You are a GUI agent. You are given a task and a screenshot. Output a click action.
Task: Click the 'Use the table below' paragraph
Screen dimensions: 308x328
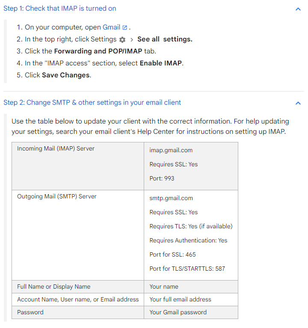pyautogui.click(x=150, y=126)
